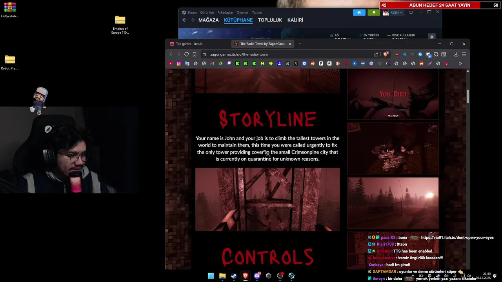
Task: Open Hellyeahde... archive on desktop
Action: pyautogui.click(x=10, y=10)
